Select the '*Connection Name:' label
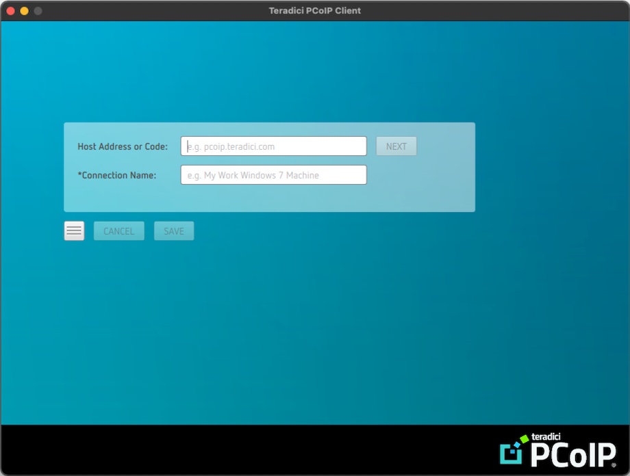 pyautogui.click(x=117, y=175)
